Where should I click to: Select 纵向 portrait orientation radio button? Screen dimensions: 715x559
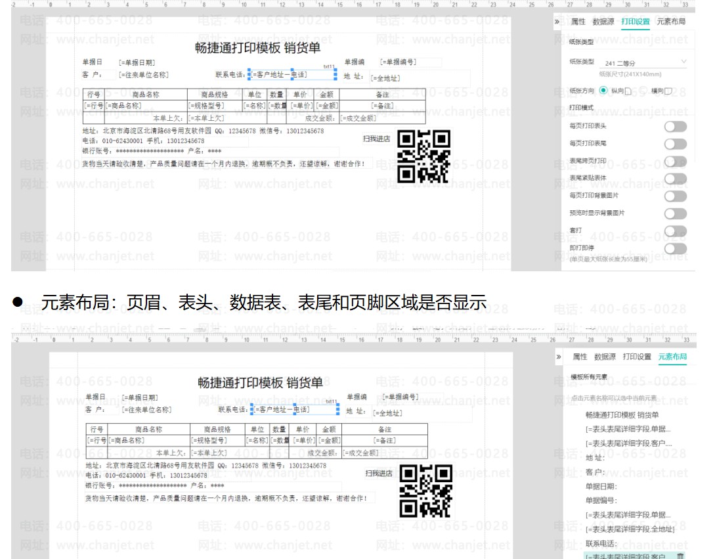point(604,91)
